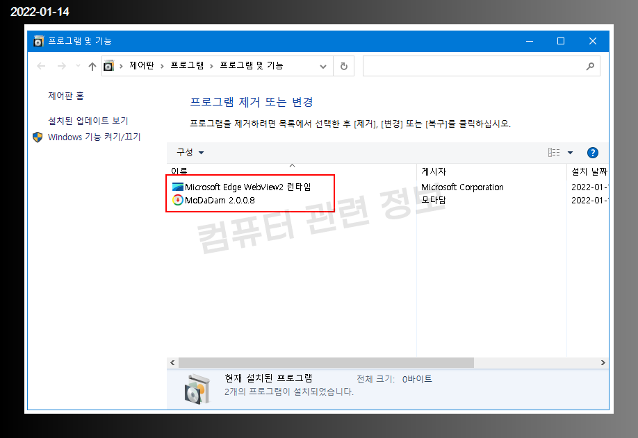638x438 pixels.
Task: Minimize the 프로그램 및 기능 window
Action: [x=530, y=41]
